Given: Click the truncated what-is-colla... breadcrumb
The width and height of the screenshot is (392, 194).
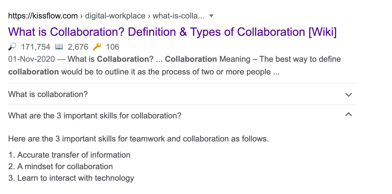Looking at the screenshot, I should 178,16.
